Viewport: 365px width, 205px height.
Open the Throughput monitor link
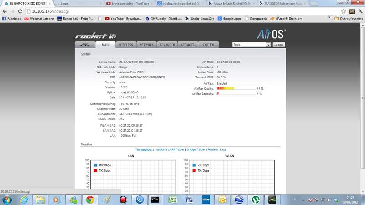144,149
